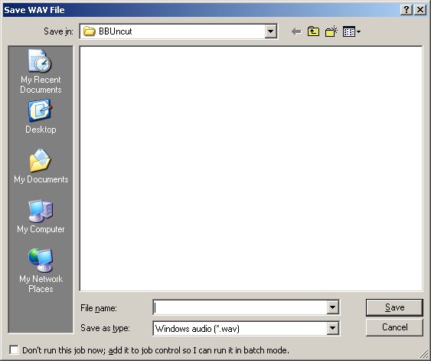The height and width of the screenshot is (361, 431).
Task: Enable the batch mode job control checkbox
Action: [14, 350]
